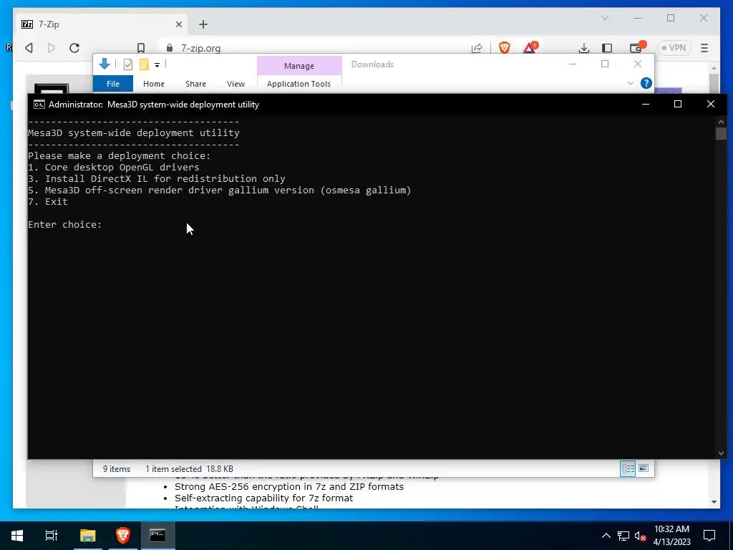
Task: Open the Brave VPN button
Action: 674,48
